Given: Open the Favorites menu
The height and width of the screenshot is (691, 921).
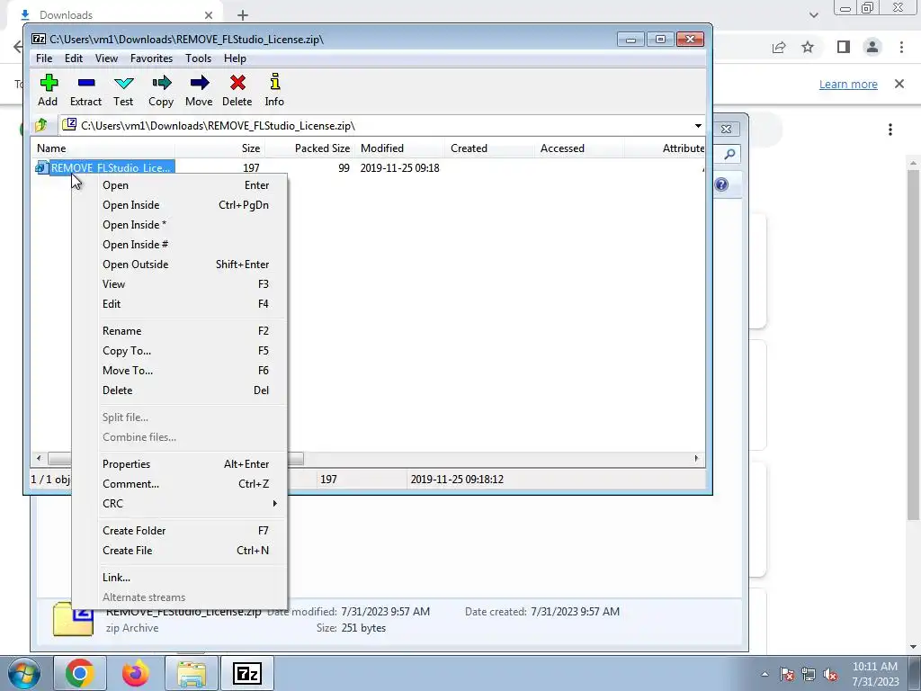Looking at the screenshot, I should click(151, 58).
